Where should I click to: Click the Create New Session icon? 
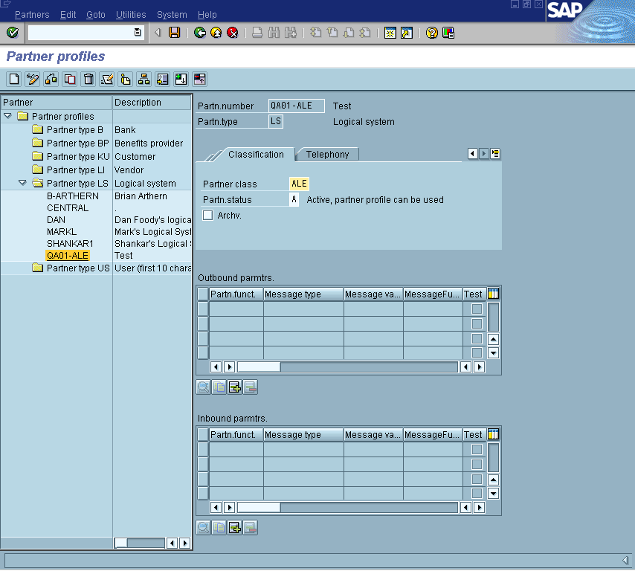(x=390, y=33)
